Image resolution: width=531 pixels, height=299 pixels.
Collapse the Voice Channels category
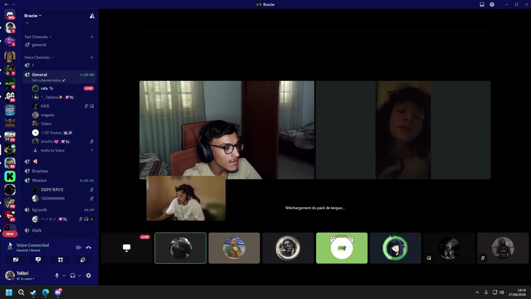[39, 57]
